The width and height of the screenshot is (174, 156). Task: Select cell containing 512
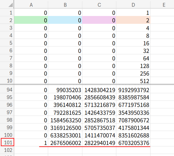click(133, 81)
